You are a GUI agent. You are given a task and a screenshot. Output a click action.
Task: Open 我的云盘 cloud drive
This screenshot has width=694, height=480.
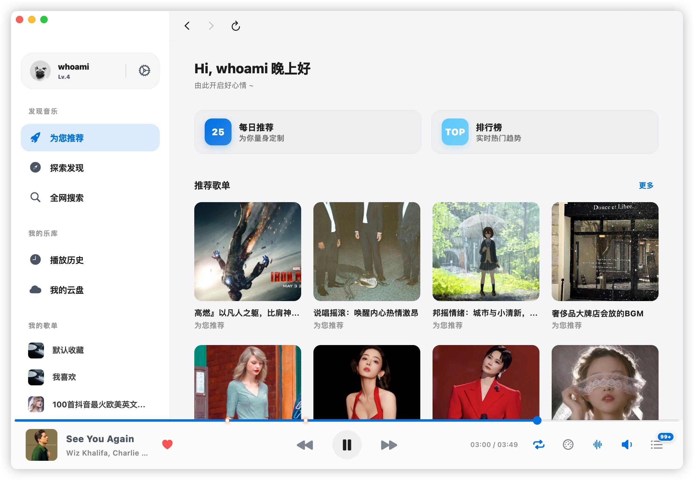tap(67, 290)
